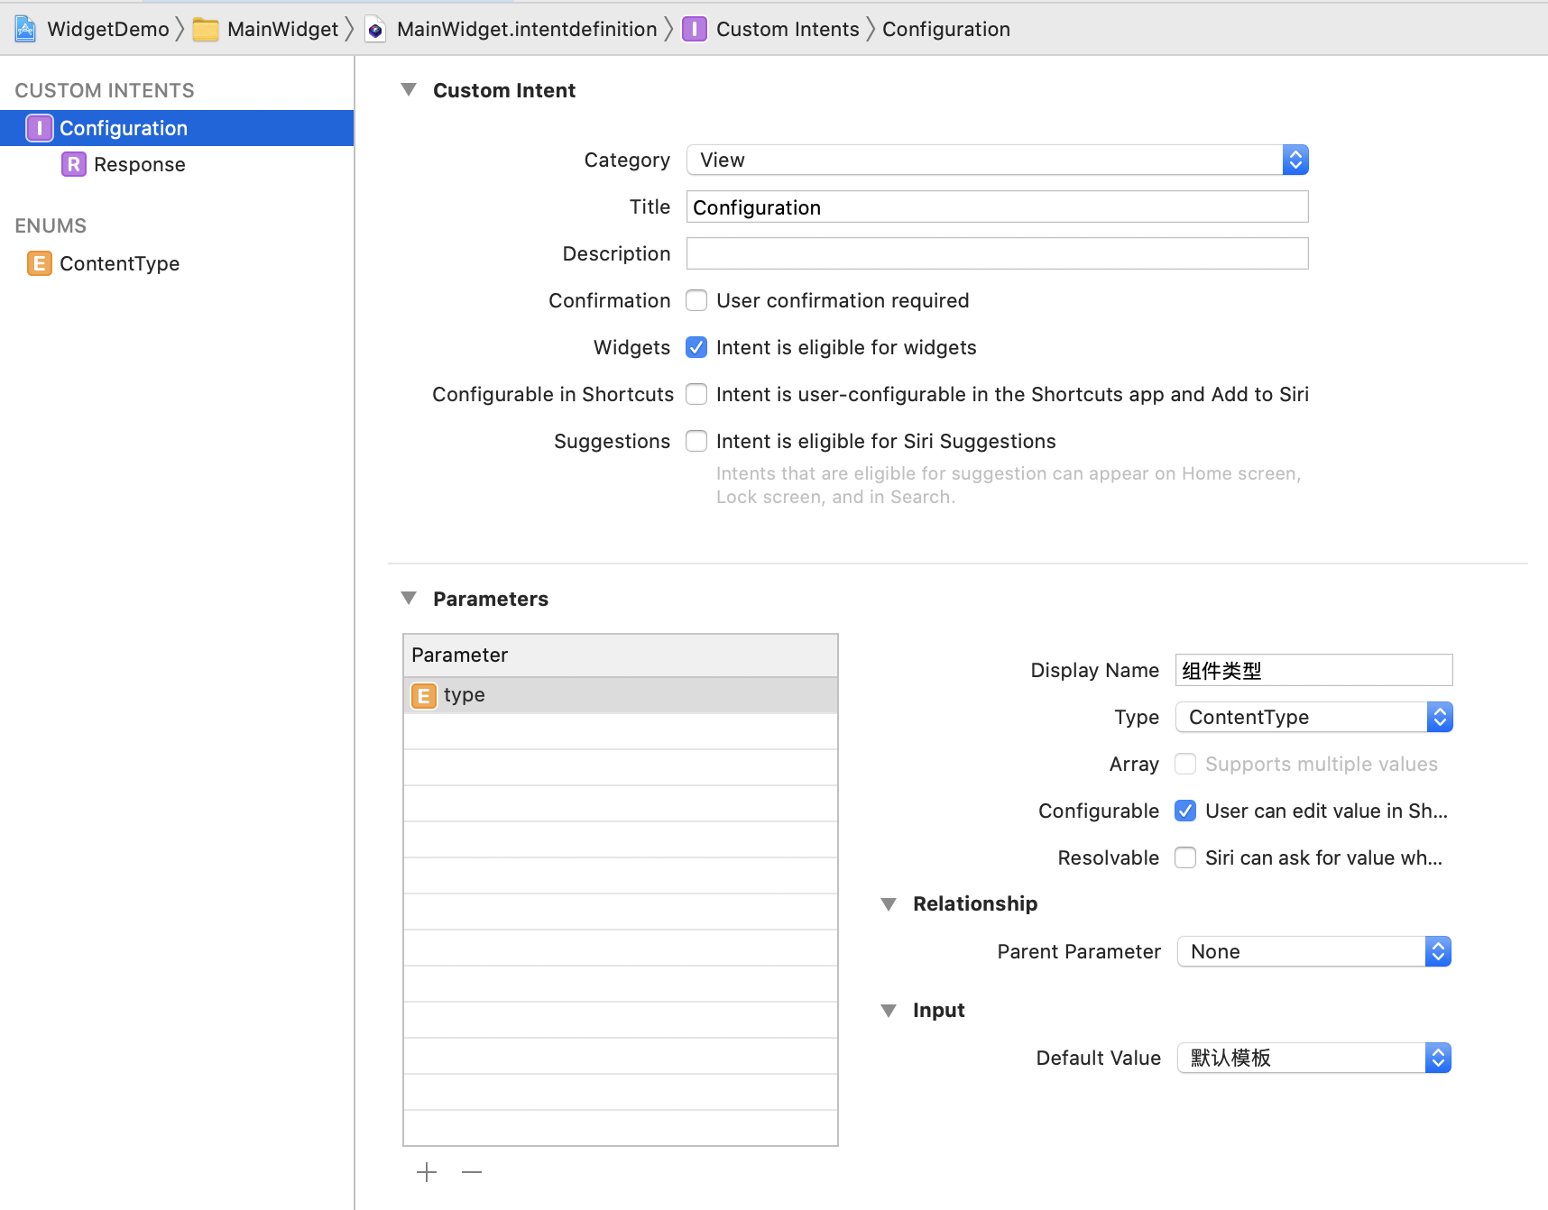Click MainWidget.intentdefinition in the breadcrumb

(527, 30)
